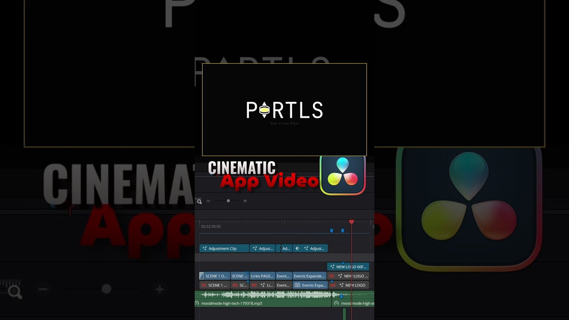Click the 00:02:00:00 timecode label
Image resolution: width=569 pixels, height=320 pixels.
[x=211, y=227]
